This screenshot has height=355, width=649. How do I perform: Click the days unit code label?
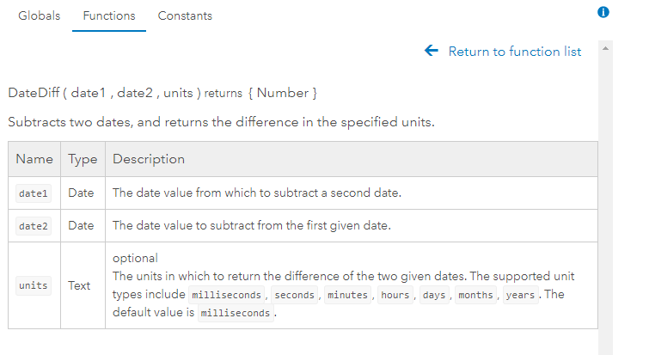pos(433,295)
